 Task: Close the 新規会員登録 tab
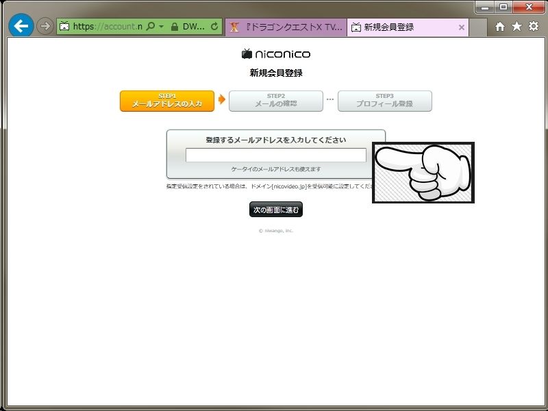click(x=461, y=27)
